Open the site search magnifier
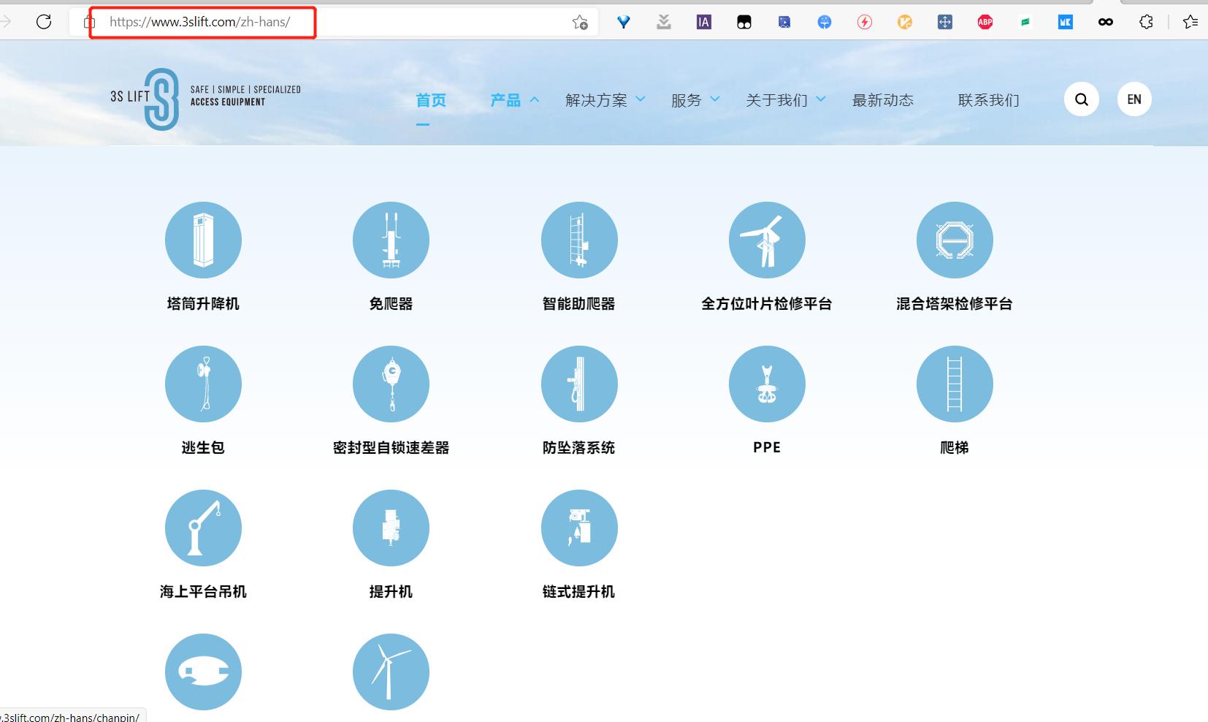Viewport: 1208px width, 722px height. (x=1082, y=99)
